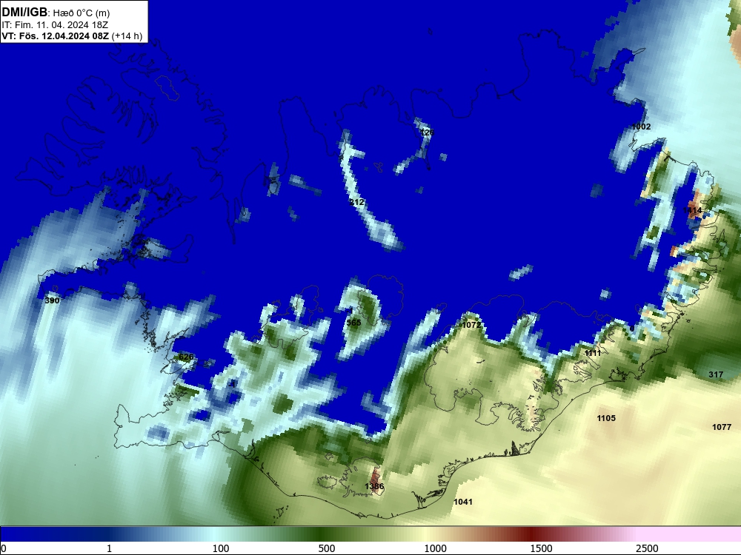Click the 565 value label on the map
The image size is (741, 555).
tap(353, 323)
